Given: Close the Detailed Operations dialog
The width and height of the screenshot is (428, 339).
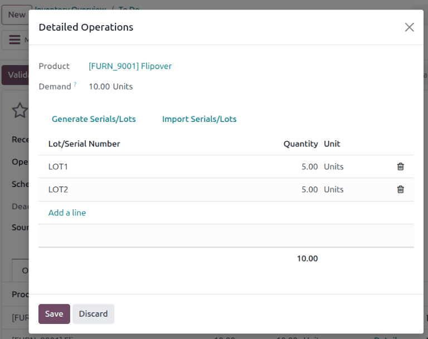Looking at the screenshot, I should tap(409, 27).
